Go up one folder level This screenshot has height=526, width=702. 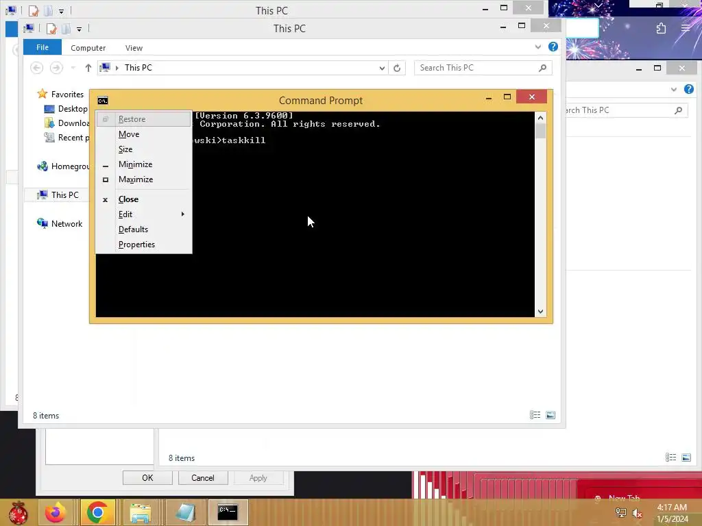[x=88, y=68]
